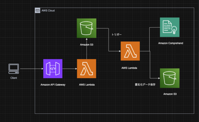Click the arrow between API Gateway and Lambda
199x122 pixels.
click(x=70, y=68)
